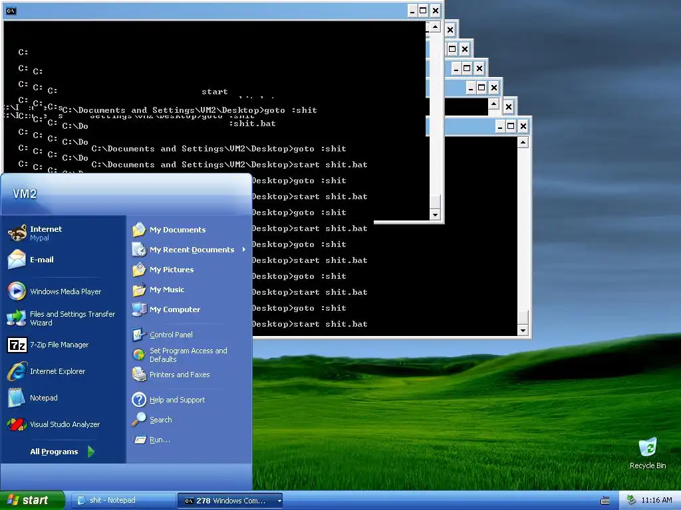Open Help and Support
This screenshot has height=510, width=681.
point(190,399)
